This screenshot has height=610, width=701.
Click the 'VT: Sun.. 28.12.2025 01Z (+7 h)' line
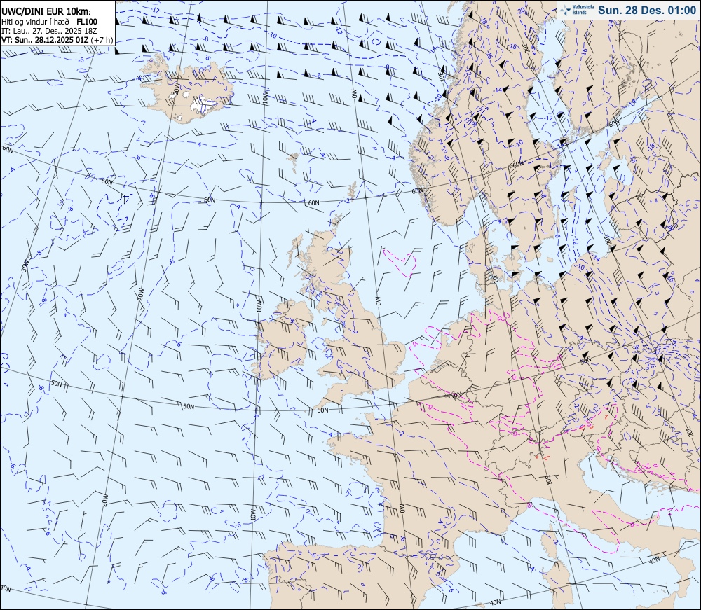[57, 40]
